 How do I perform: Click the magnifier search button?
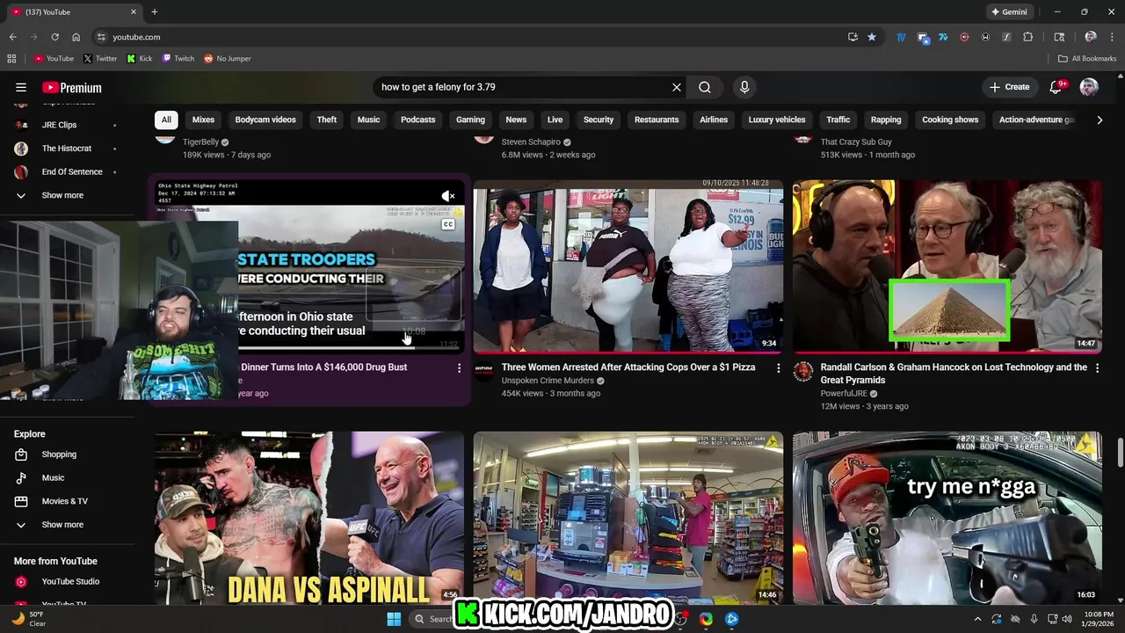point(705,87)
